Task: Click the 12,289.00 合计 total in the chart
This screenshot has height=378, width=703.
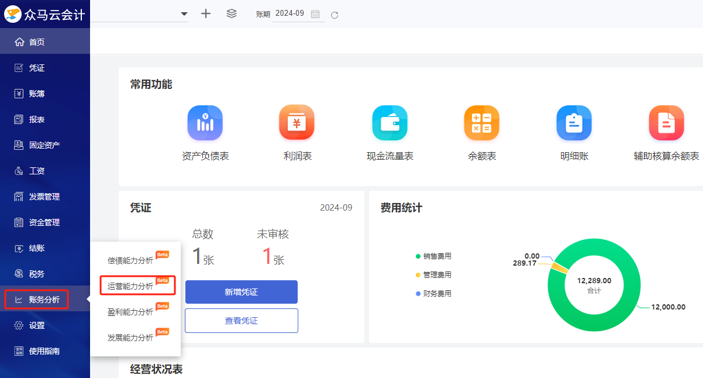Action: coord(594,285)
